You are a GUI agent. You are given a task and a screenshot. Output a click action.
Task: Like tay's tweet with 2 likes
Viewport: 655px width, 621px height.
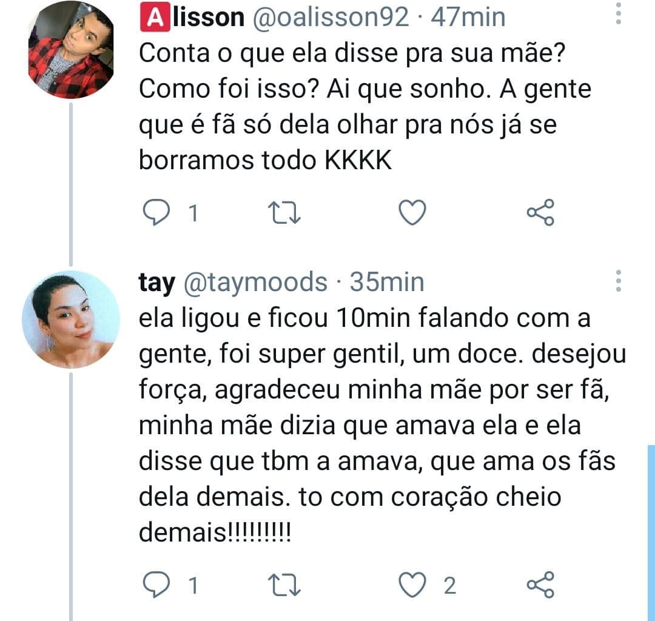coord(412,585)
